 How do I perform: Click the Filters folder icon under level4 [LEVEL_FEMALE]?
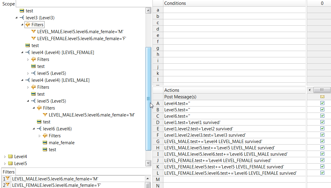[x=33, y=59]
